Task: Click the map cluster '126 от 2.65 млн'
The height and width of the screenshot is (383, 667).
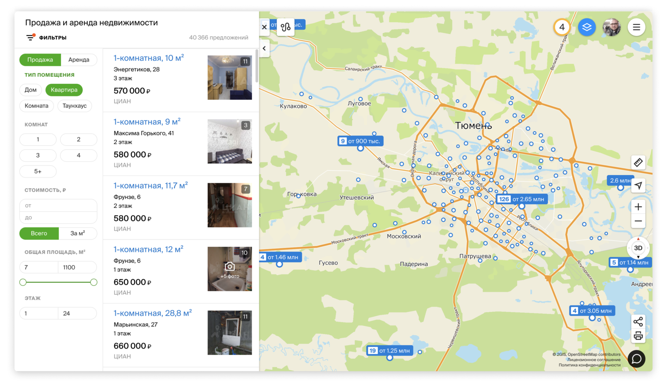Action: coord(522,199)
